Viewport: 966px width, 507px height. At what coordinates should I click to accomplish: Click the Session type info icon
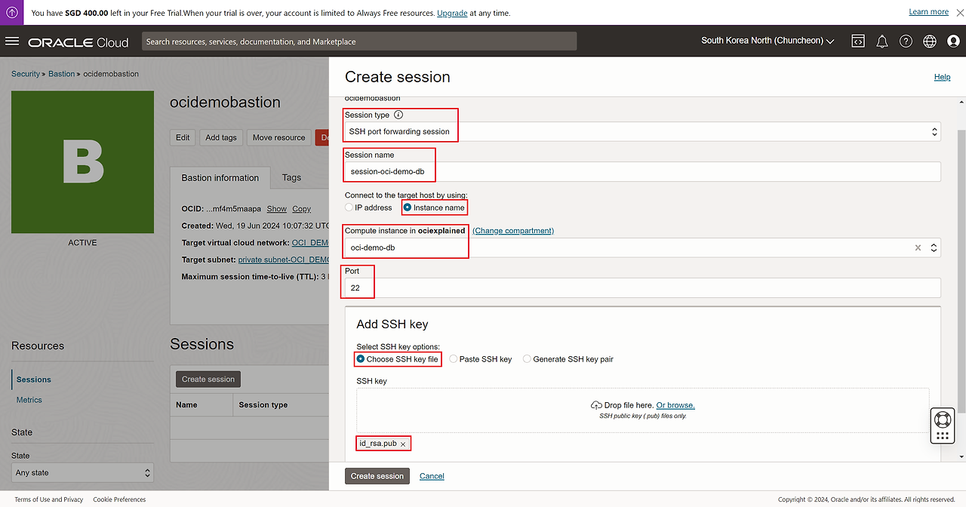point(398,115)
